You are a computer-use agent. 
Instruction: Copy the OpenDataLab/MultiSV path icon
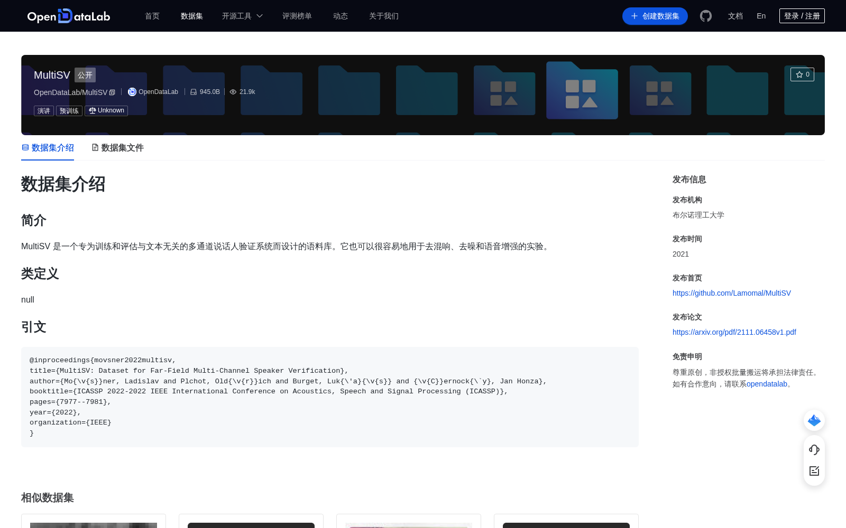coord(112,92)
